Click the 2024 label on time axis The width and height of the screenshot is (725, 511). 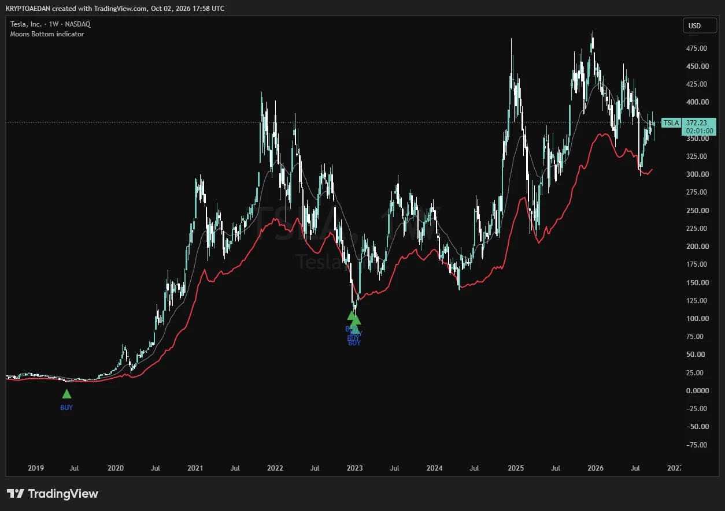(434, 468)
